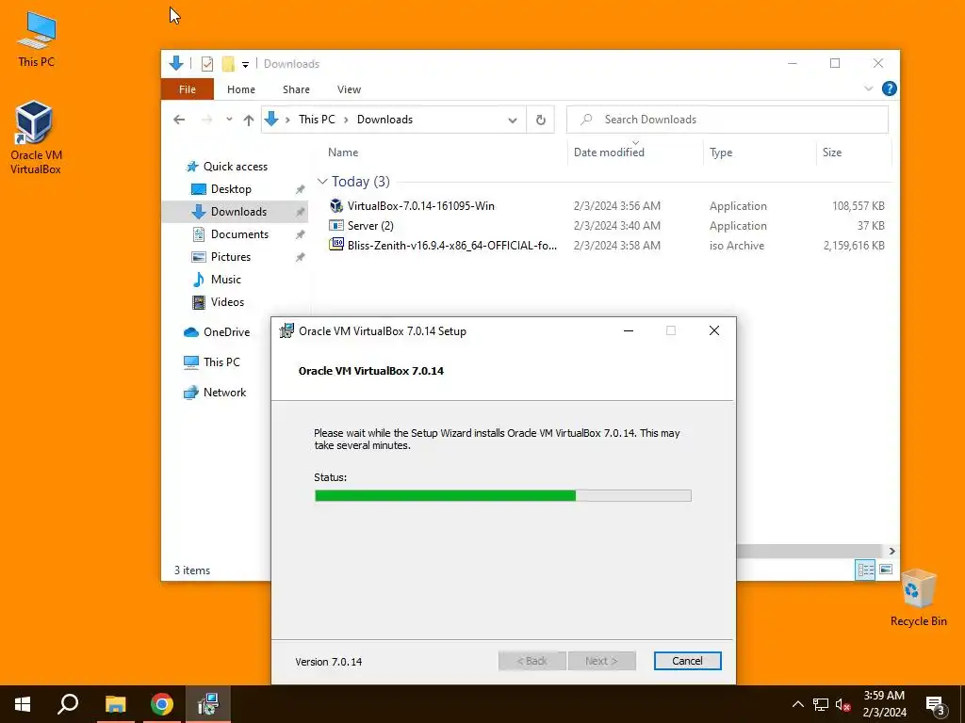Go back using the Explorer back arrow
The width and height of the screenshot is (965, 723).
coord(179,120)
